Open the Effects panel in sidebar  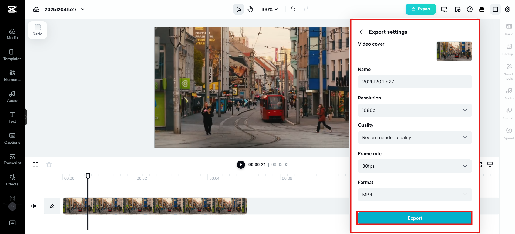coord(12,180)
